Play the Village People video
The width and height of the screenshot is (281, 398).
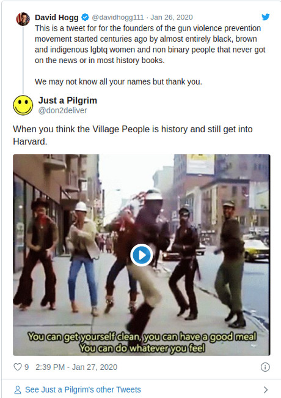(x=142, y=255)
